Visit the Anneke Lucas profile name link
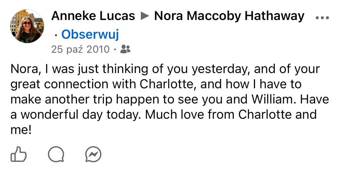Image resolution: width=341 pixels, height=172 pixels. pyautogui.click(x=93, y=16)
